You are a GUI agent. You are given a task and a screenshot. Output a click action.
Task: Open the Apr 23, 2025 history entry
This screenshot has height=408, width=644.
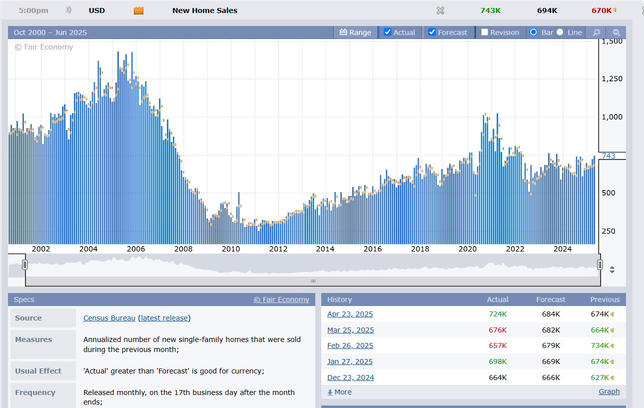coord(350,314)
